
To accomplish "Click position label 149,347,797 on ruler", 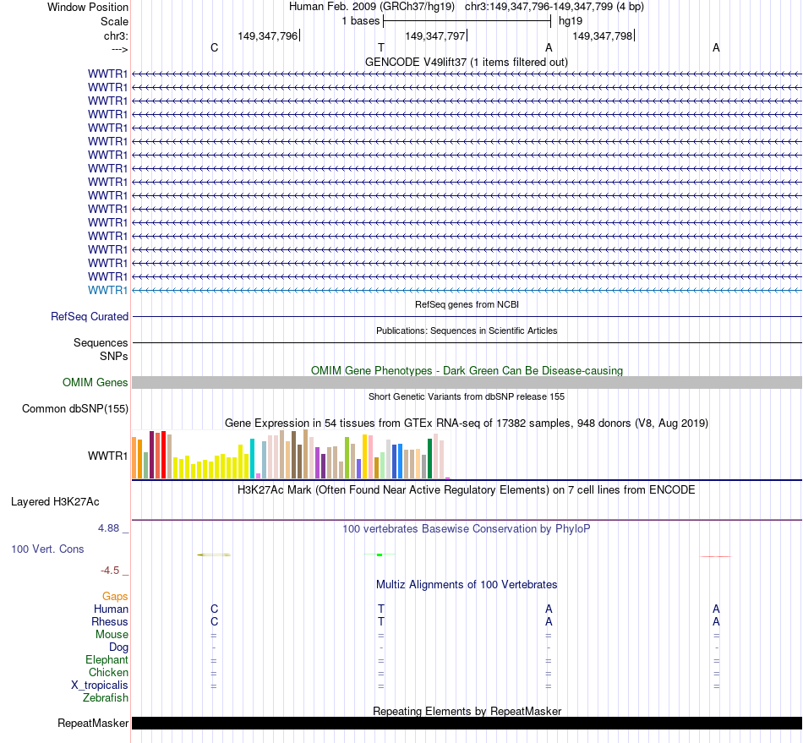I will pos(435,36).
